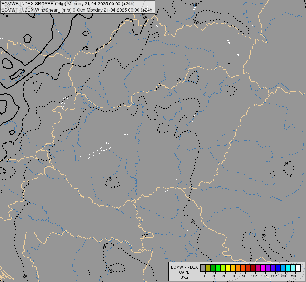
Task: Click the J/kg unit label in legend
Action: pos(184,277)
